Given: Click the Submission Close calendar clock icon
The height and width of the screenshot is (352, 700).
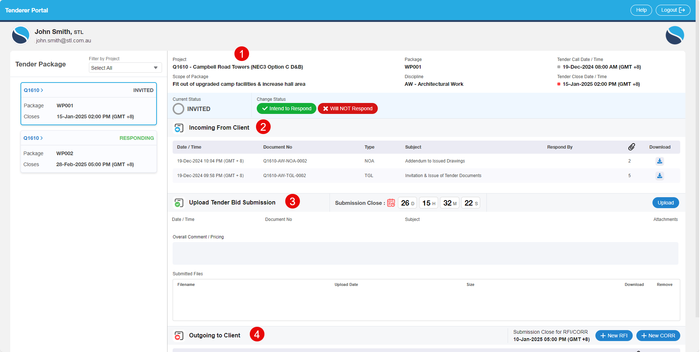Looking at the screenshot, I should point(391,203).
